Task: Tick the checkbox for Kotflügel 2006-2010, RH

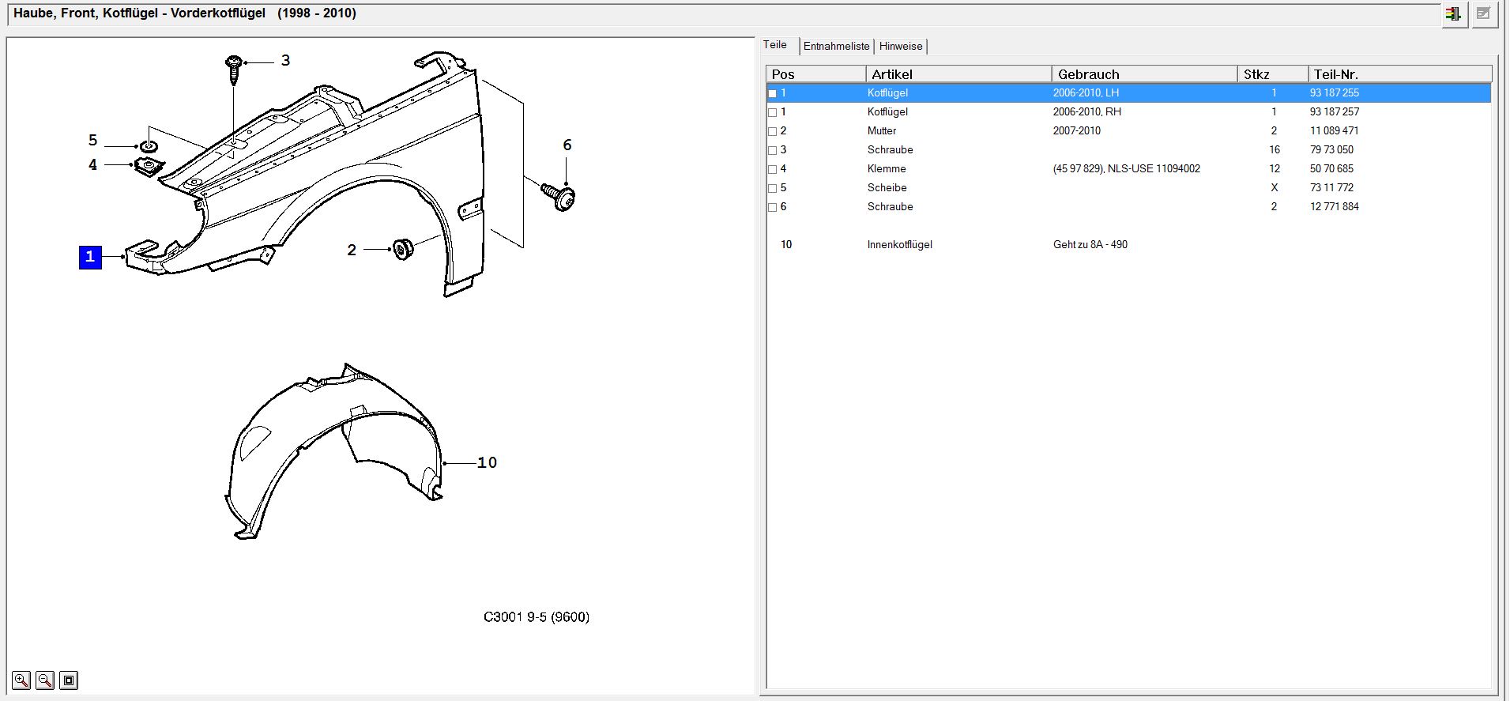Action: click(773, 112)
